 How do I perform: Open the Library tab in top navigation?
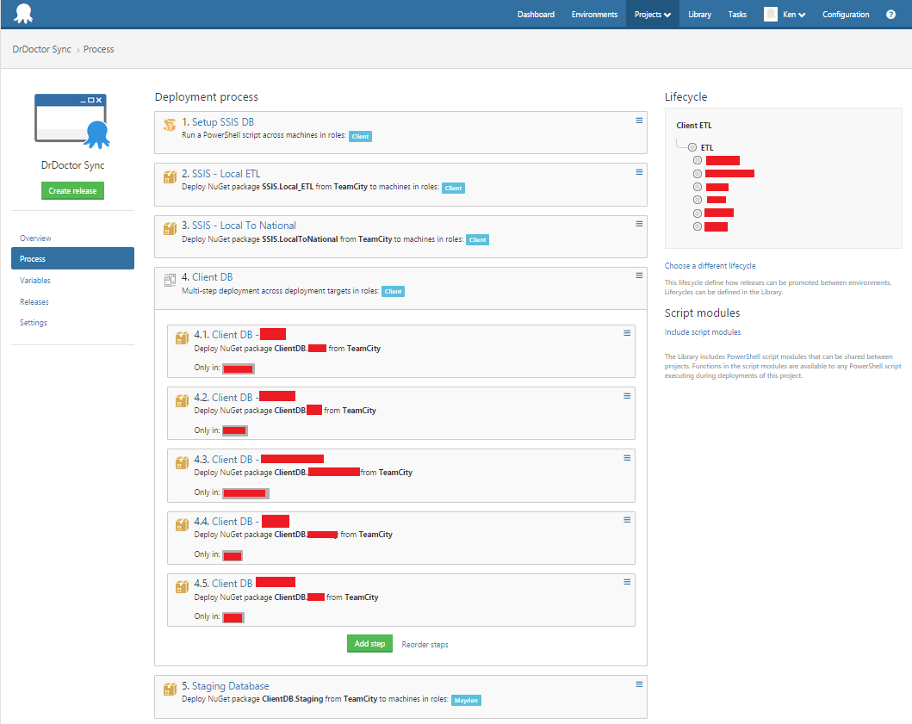[x=699, y=15]
